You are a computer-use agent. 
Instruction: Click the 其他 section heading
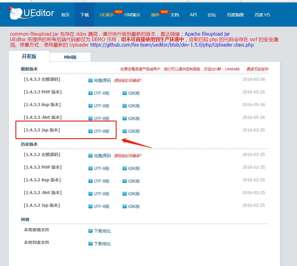point(25,219)
